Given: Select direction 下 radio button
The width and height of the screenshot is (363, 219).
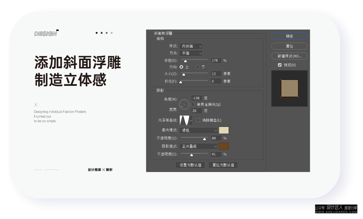Looking at the screenshot, I should pyautogui.click(x=198, y=67).
